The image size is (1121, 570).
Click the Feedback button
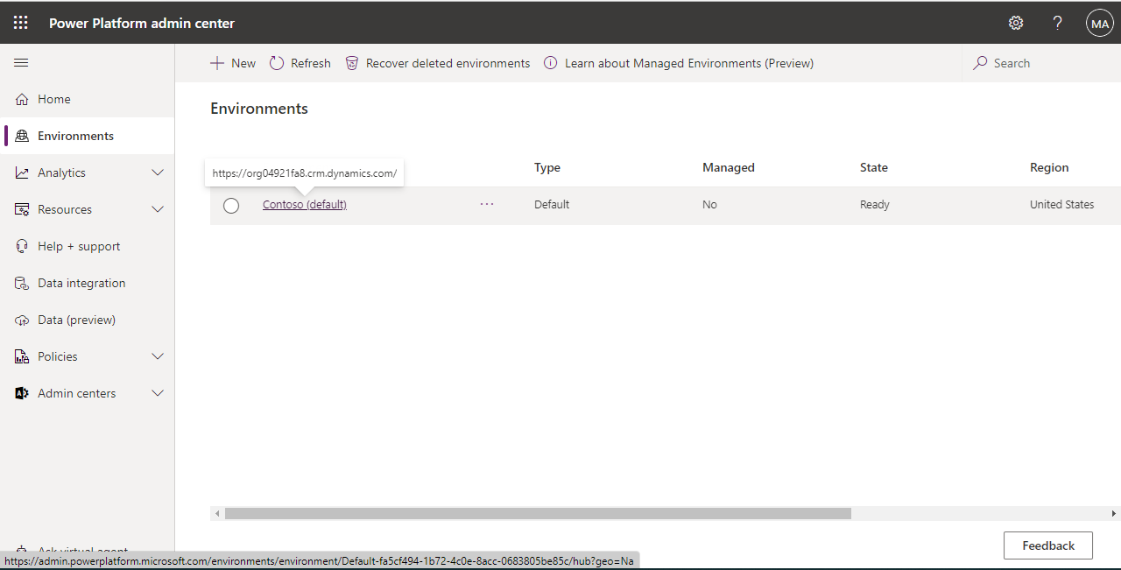1048,545
